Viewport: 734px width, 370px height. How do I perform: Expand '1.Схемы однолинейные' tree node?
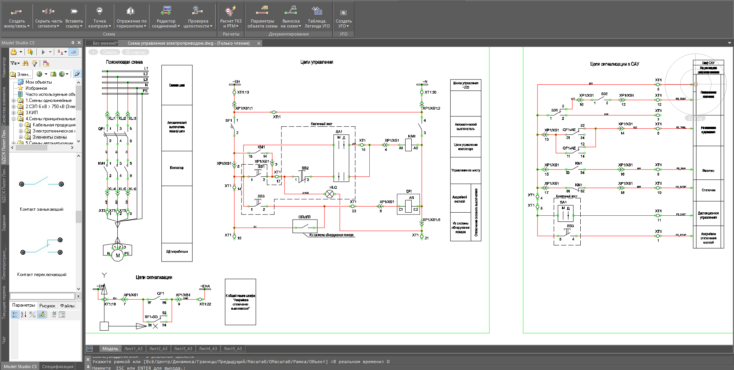coord(13,100)
